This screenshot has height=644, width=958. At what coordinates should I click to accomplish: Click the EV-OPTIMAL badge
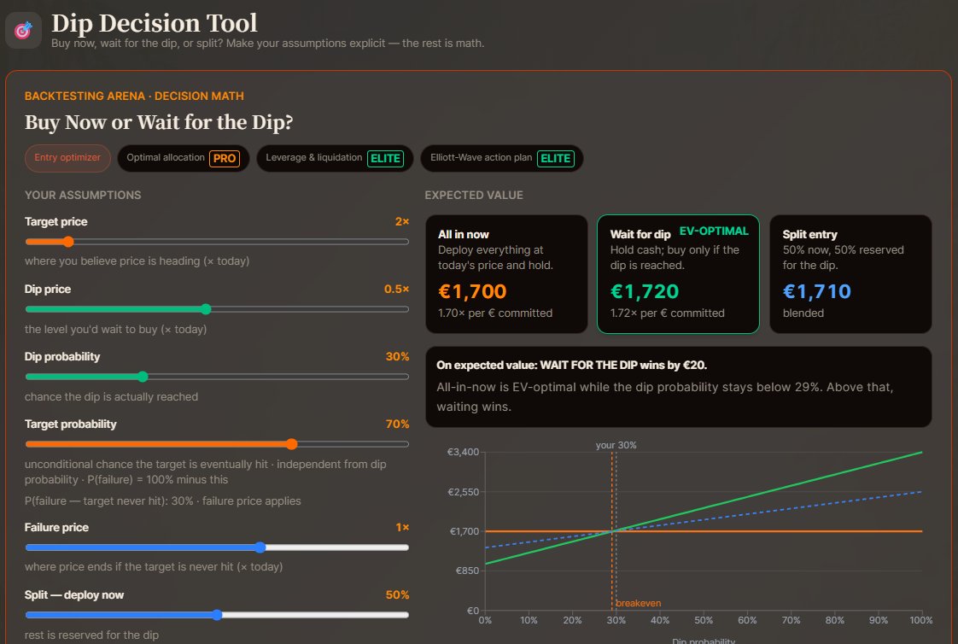coord(714,231)
